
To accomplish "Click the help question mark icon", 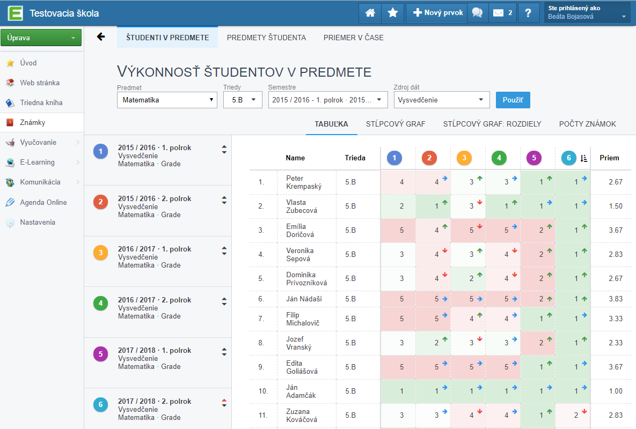I will pos(528,13).
